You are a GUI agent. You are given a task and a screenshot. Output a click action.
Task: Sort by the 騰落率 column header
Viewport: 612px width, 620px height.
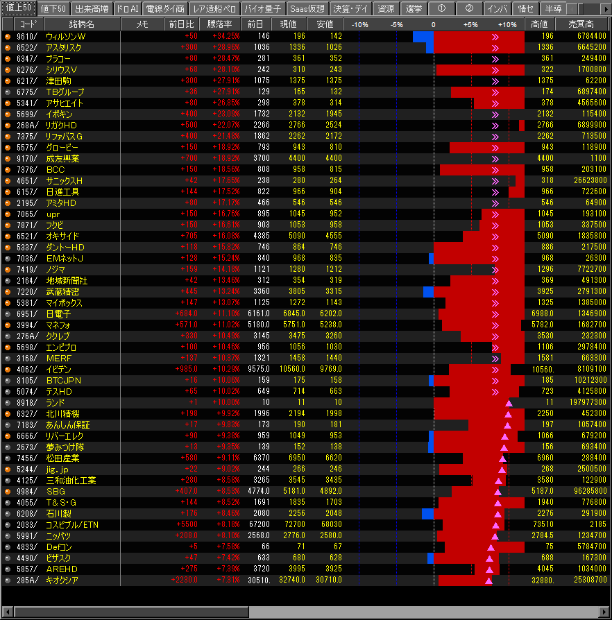[x=221, y=24]
